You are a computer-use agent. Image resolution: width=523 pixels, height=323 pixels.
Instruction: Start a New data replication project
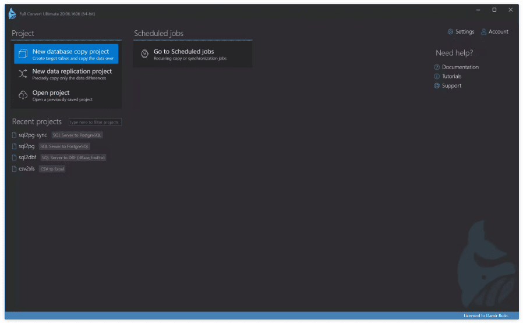tap(66, 74)
